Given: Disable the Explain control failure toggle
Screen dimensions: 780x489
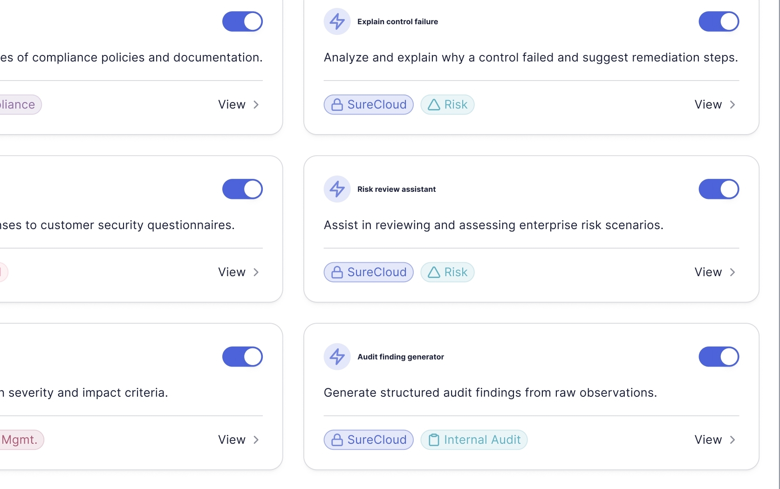Looking at the screenshot, I should 718,21.
